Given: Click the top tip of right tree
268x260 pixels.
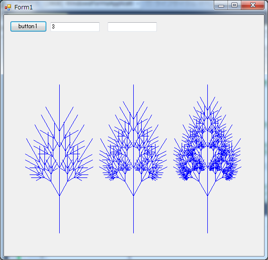Looking at the screenshot, I should pyautogui.click(x=207, y=85).
